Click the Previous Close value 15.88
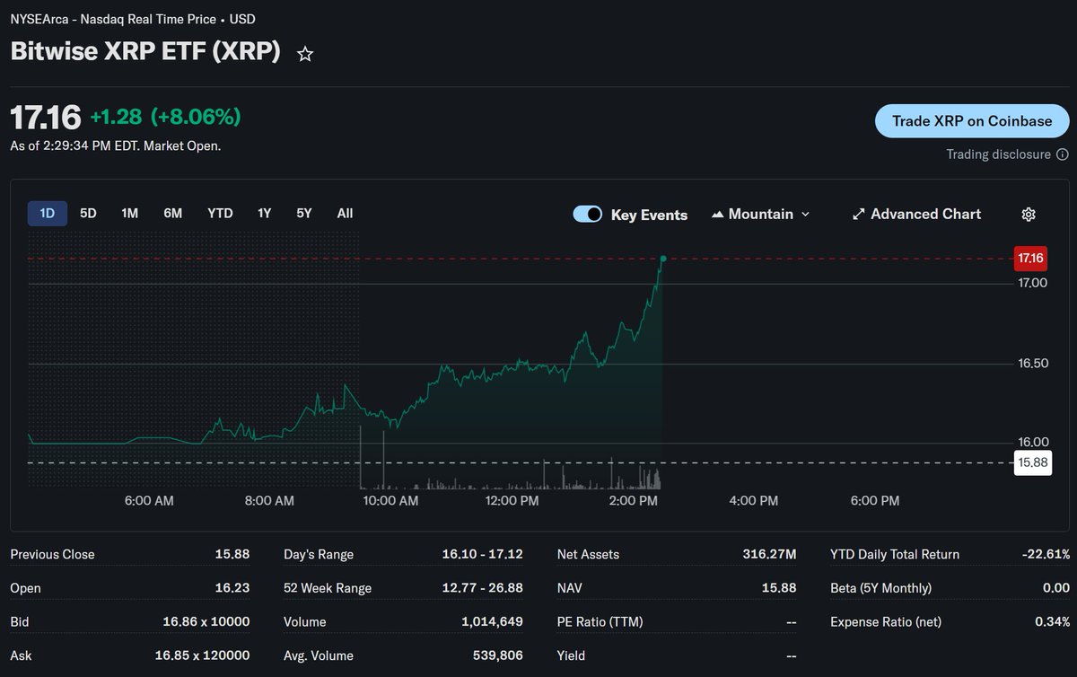Image resolution: width=1077 pixels, height=677 pixels. point(232,554)
